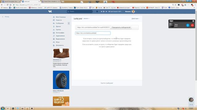The height and width of the screenshot is (110, 197).
Task: Focus the wall post URL field
Action: 93,27
